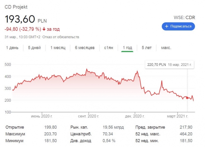
Task: Click the plus icon on Подписаться button
Action: click(x=167, y=26)
